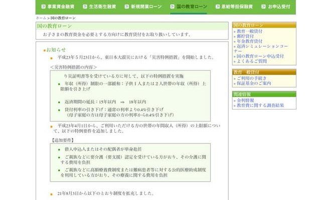Click the り災証明書等を受けている方 line
Image resolution: width=321 pixels, height=200 pixels.
124,76
